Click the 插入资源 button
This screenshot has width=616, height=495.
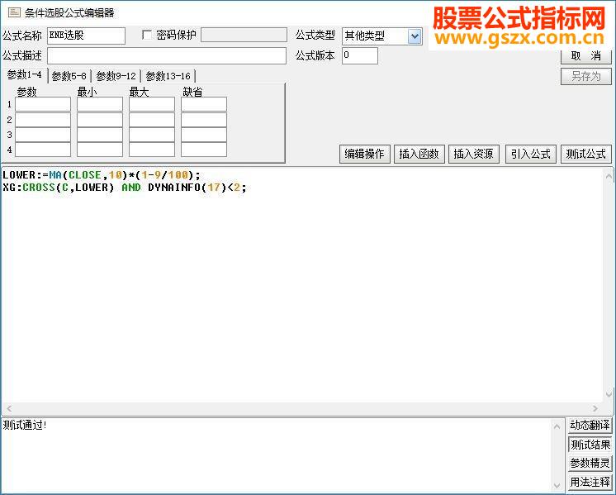pyautogui.click(x=473, y=154)
